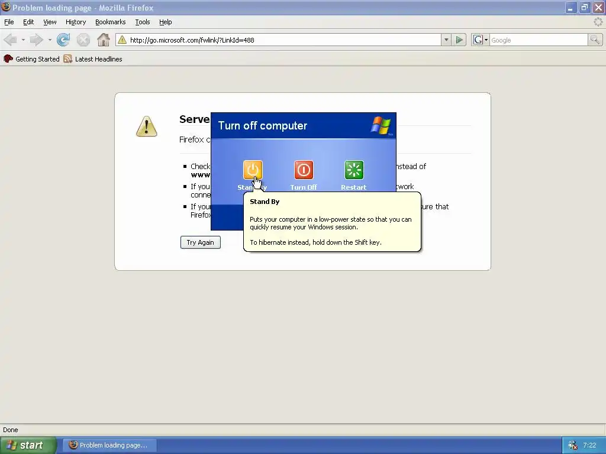Screen dimensions: 606x454
Task: Go forward with the Forward arrow
Action: pyautogui.click(x=37, y=40)
